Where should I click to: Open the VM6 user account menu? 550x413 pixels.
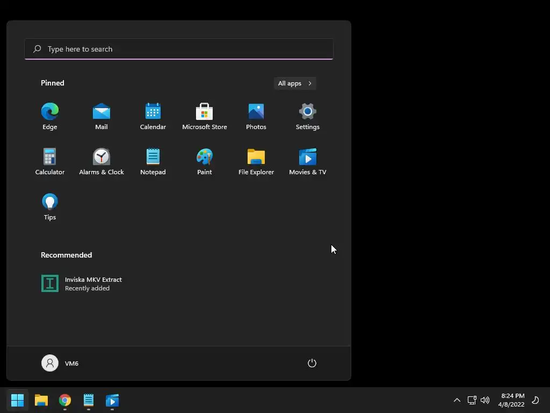coord(60,363)
